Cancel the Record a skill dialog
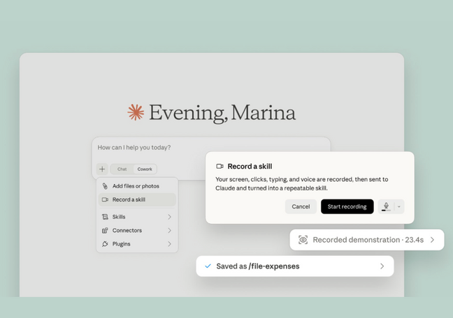Viewport: 453px width, 318px height. pyautogui.click(x=301, y=206)
